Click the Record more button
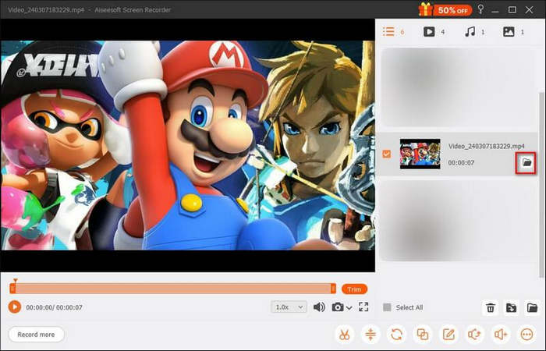 pyautogui.click(x=36, y=335)
